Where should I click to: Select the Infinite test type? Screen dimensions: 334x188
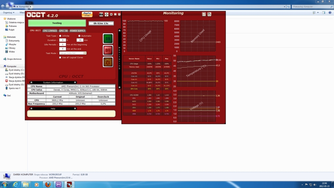(x=60, y=36)
